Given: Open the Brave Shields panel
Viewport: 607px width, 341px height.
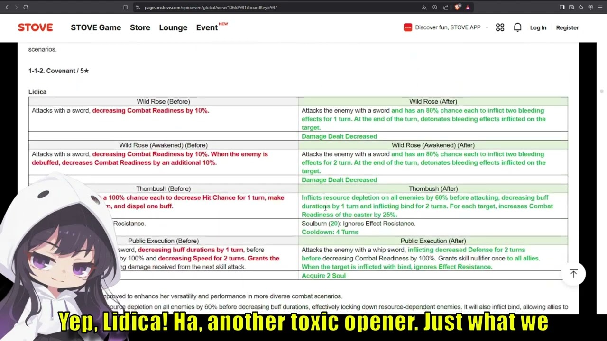Looking at the screenshot, I should click(x=457, y=7).
